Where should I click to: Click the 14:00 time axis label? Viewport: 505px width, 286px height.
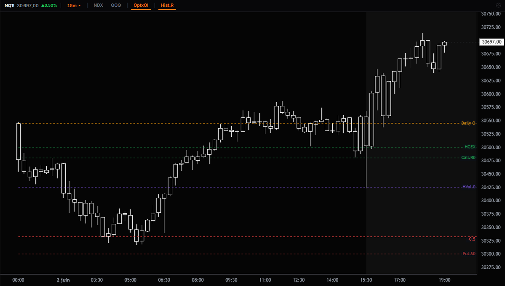[x=332, y=280]
